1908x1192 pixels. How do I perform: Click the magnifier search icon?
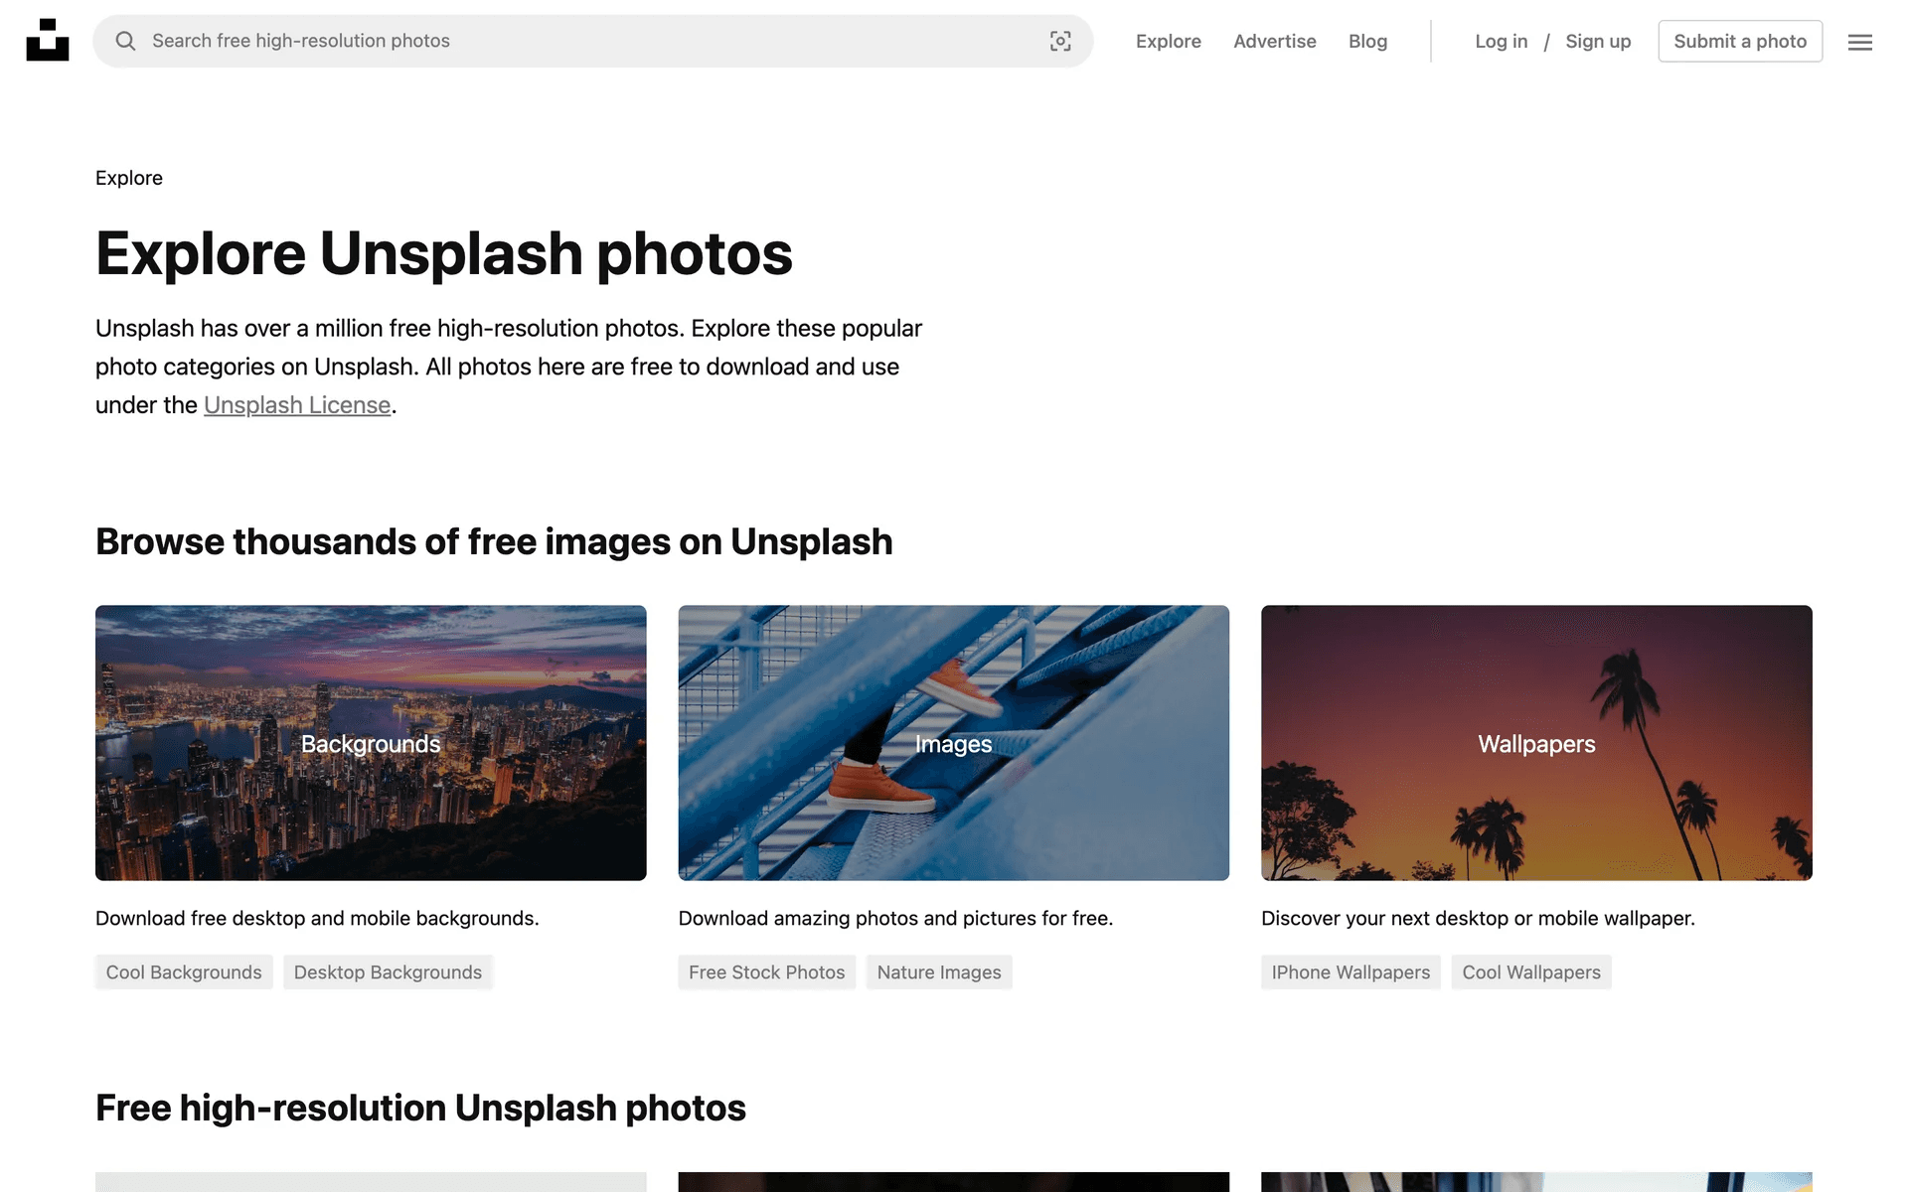point(125,41)
